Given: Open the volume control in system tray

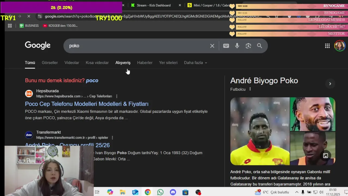Looking at the screenshot, I should [x=321, y=192].
